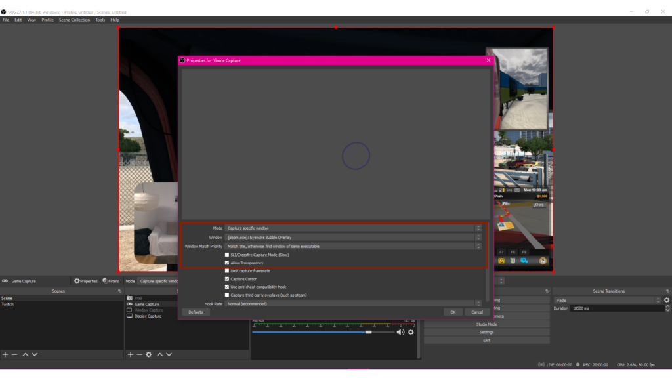672x378 pixels.
Task: Uncheck Allow Transparency
Action: coord(227,262)
